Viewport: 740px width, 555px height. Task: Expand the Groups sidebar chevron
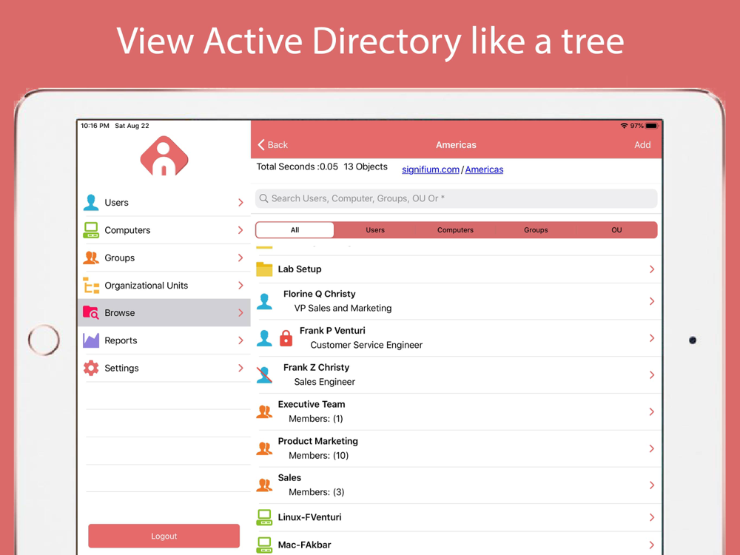240,258
